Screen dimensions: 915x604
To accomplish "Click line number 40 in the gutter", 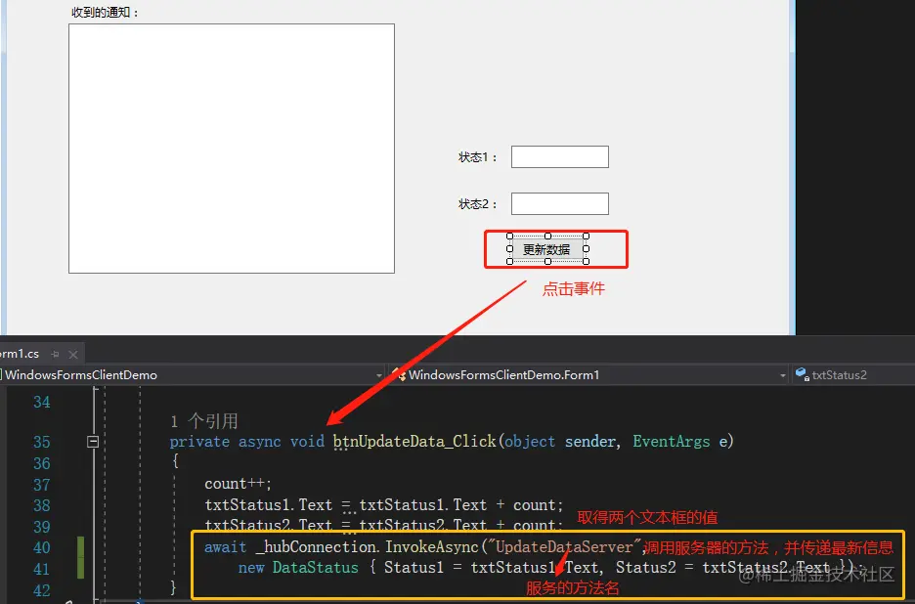I will [41, 547].
